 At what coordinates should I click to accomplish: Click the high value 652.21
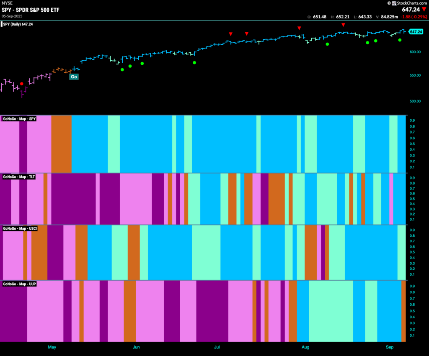click(343, 17)
